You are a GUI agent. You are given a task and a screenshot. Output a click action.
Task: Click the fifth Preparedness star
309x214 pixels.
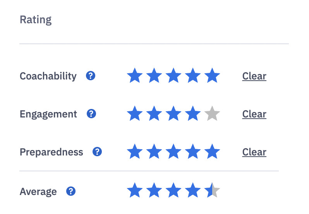(x=212, y=152)
